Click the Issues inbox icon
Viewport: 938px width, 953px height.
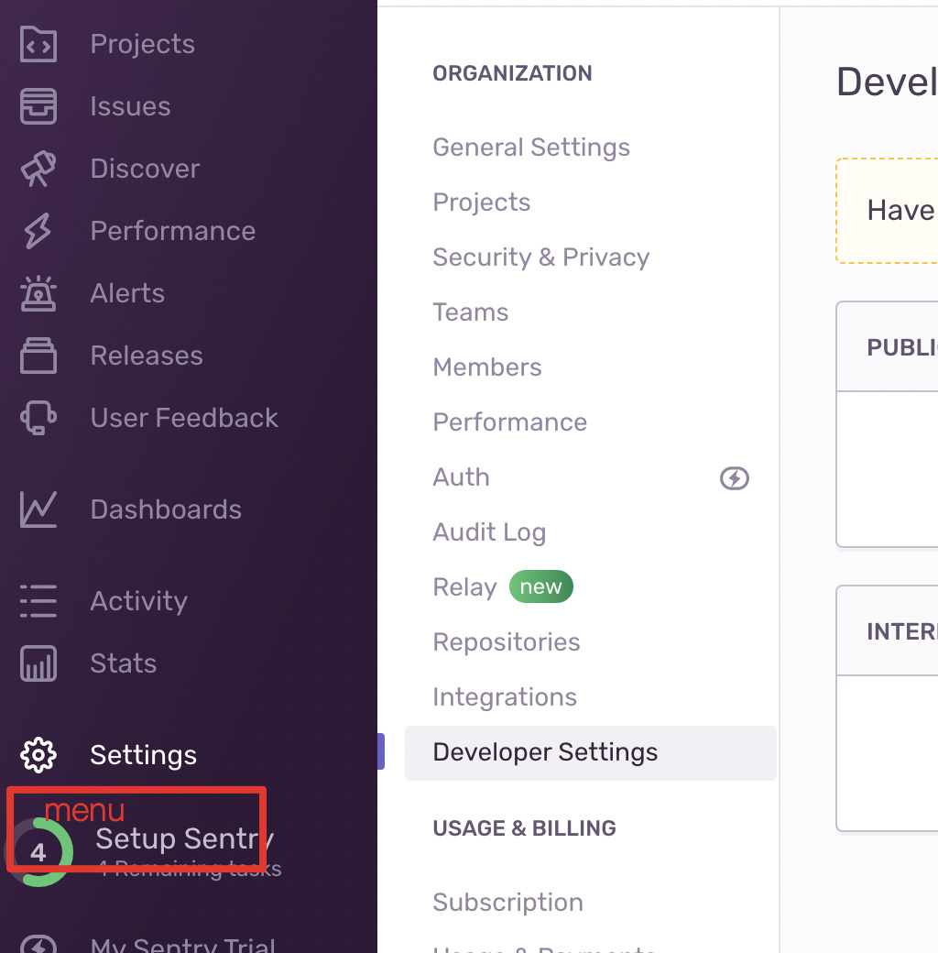[38, 106]
